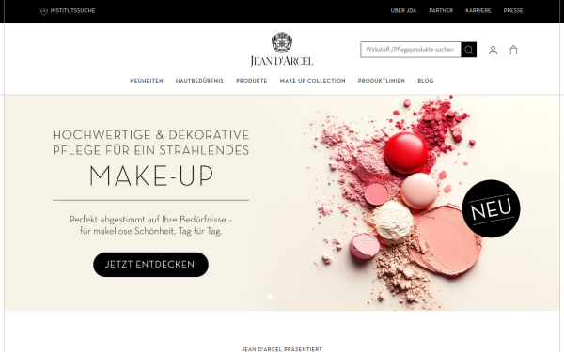Select the second carousel slide dot
This screenshot has height=352, width=564.
[x=282, y=297]
